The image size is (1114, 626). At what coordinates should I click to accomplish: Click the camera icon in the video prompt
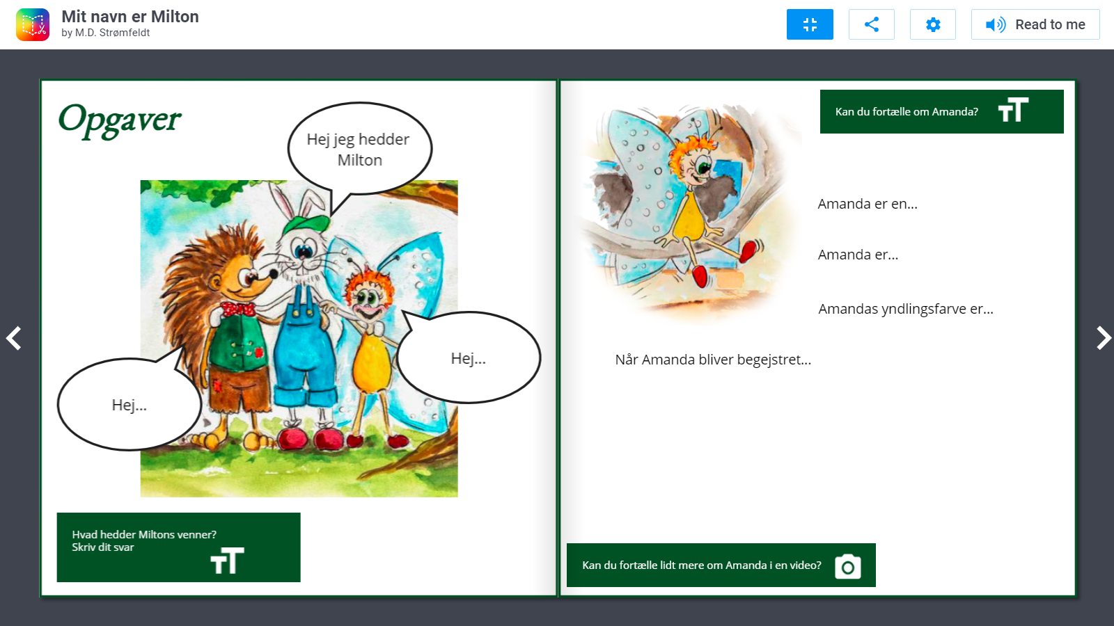(848, 567)
